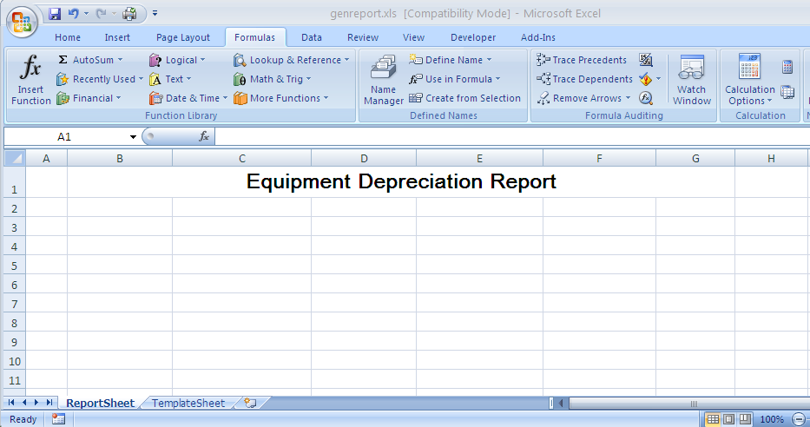Click Error Checking icon
This screenshot has height=427, width=810.
(x=646, y=79)
